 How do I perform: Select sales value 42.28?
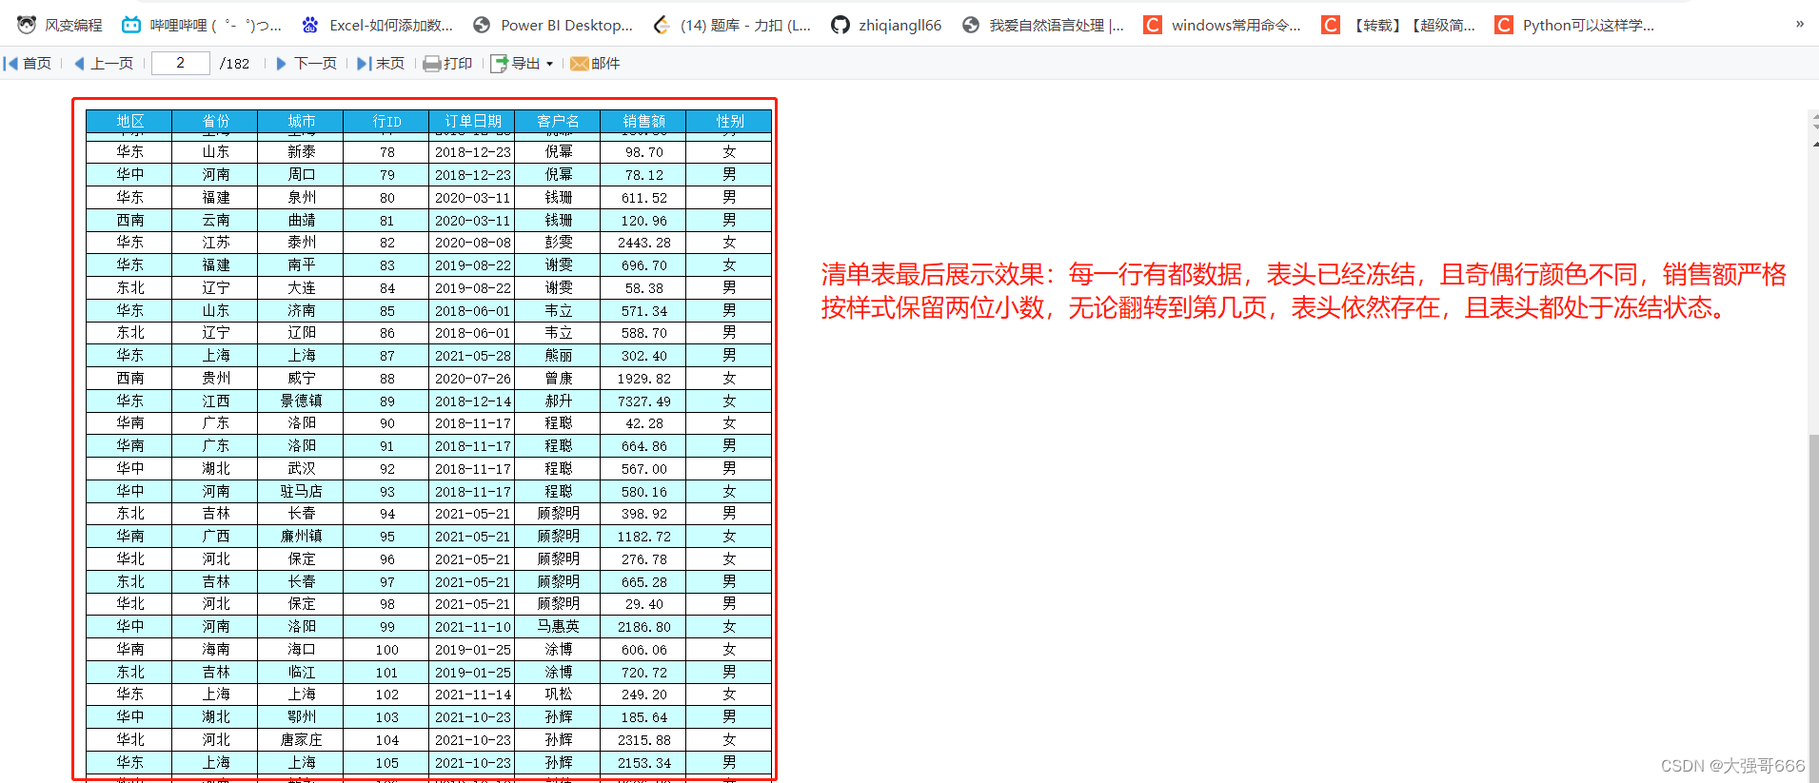(x=643, y=423)
